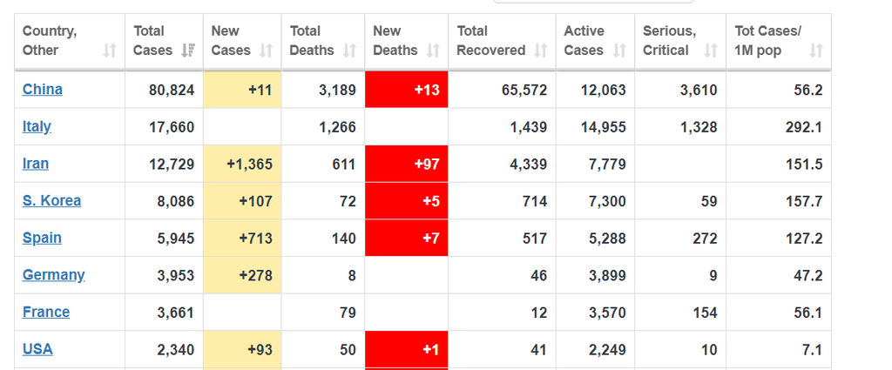Click USA total cases 2,340
892x370 pixels.
[176, 349]
